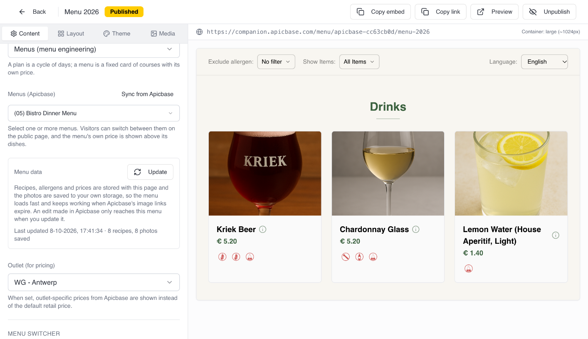Click Sync from Apicbase
Image resolution: width=588 pixels, height=339 pixels.
point(148,94)
